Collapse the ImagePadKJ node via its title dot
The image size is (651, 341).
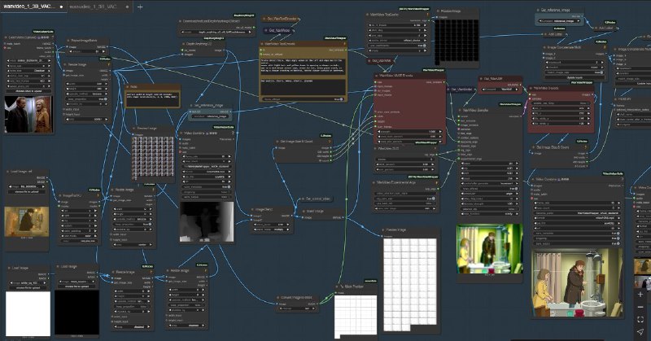(60, 195)
